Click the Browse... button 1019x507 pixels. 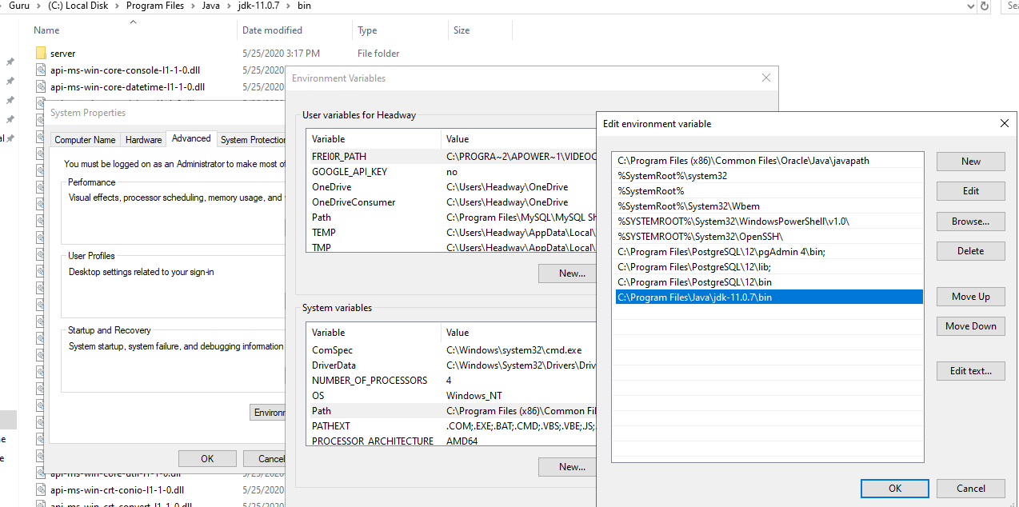pyautogui.click(x=970, y=221)
